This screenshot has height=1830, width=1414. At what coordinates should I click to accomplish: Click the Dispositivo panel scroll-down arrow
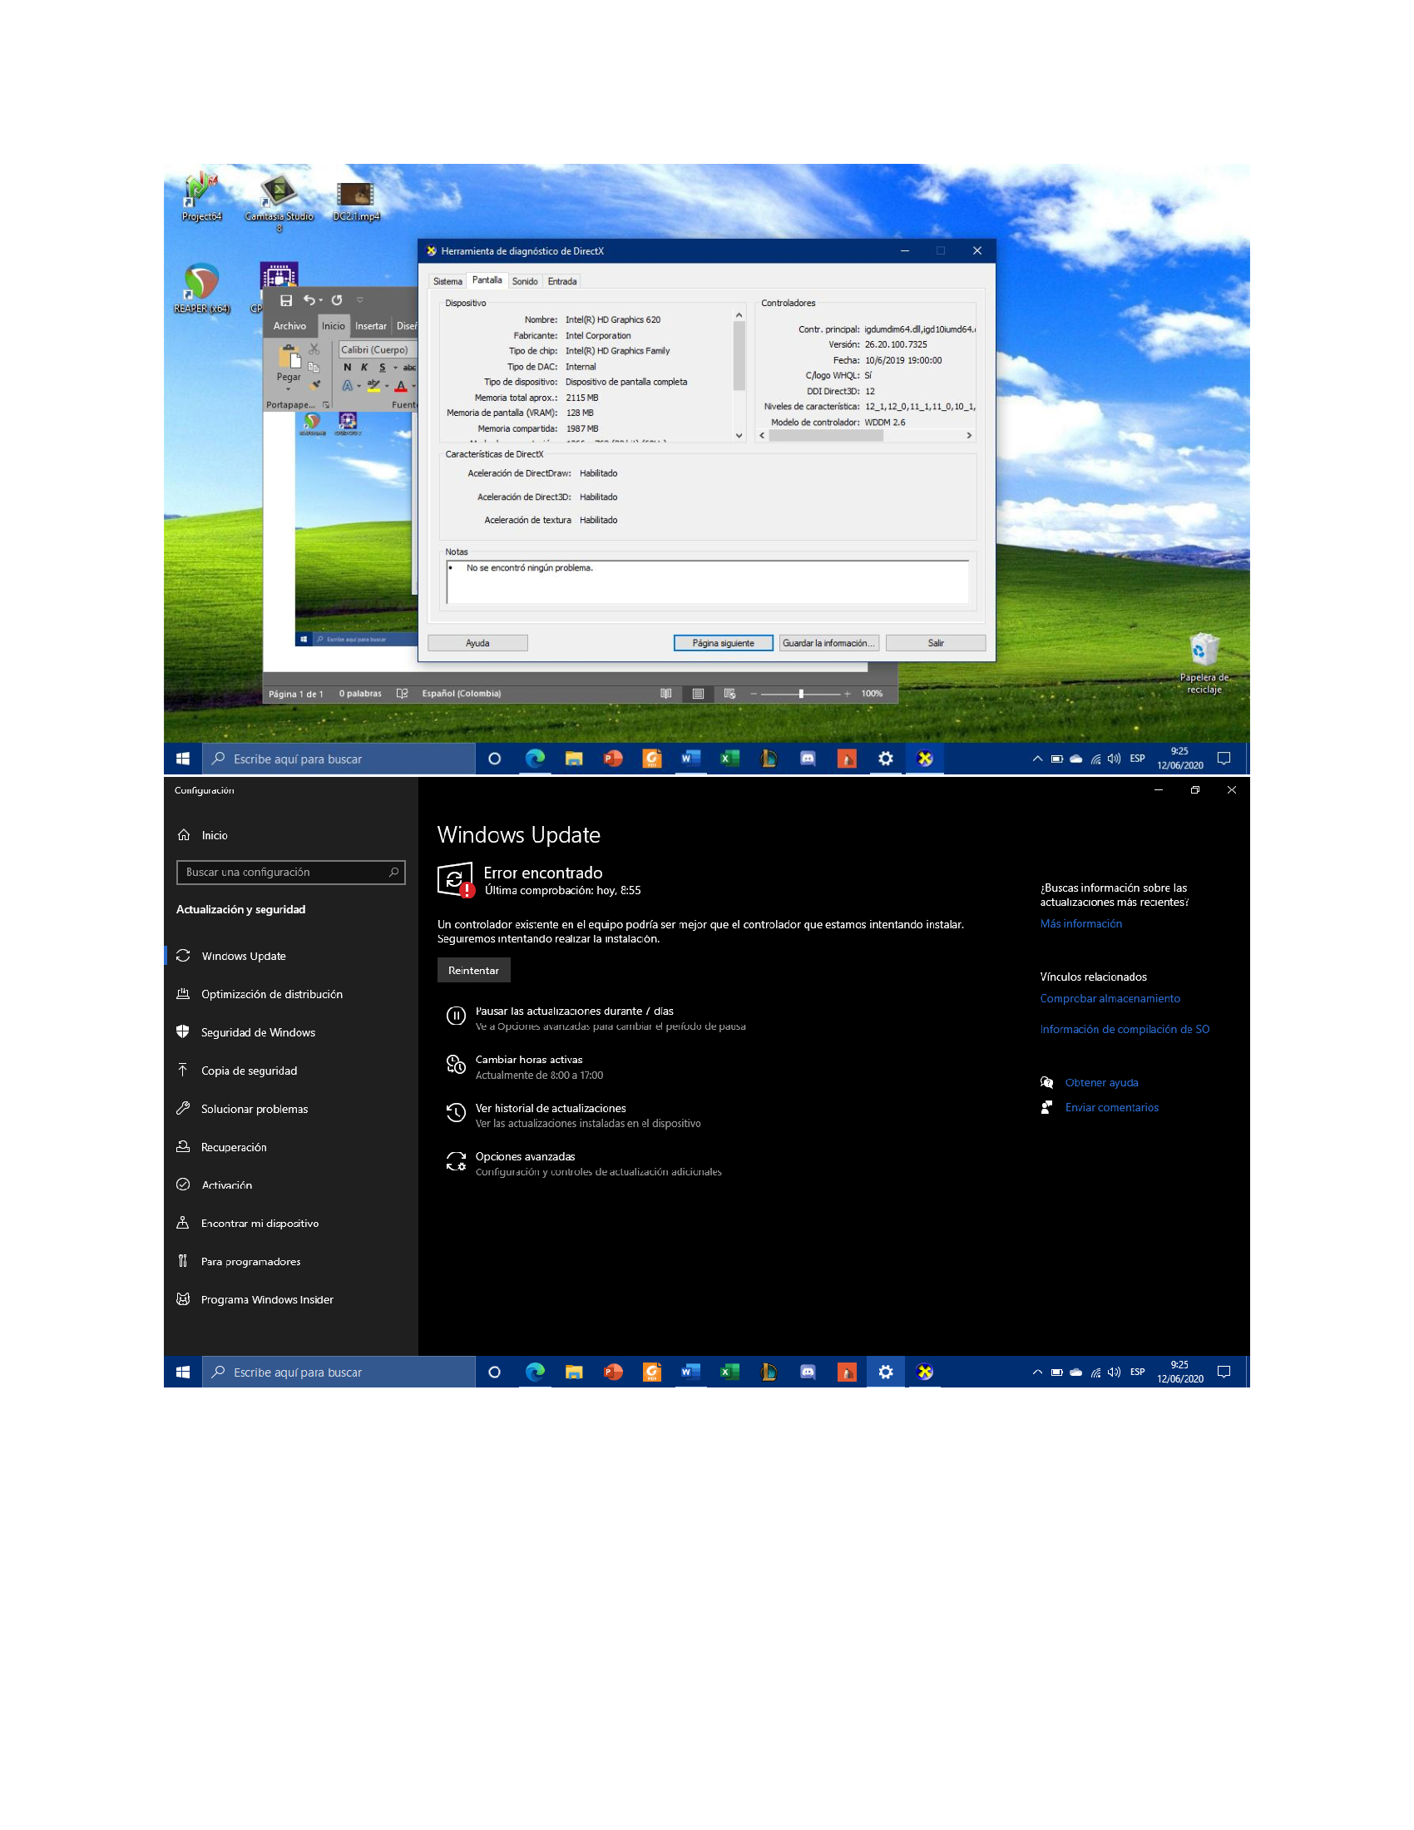(x=739, y=435)
